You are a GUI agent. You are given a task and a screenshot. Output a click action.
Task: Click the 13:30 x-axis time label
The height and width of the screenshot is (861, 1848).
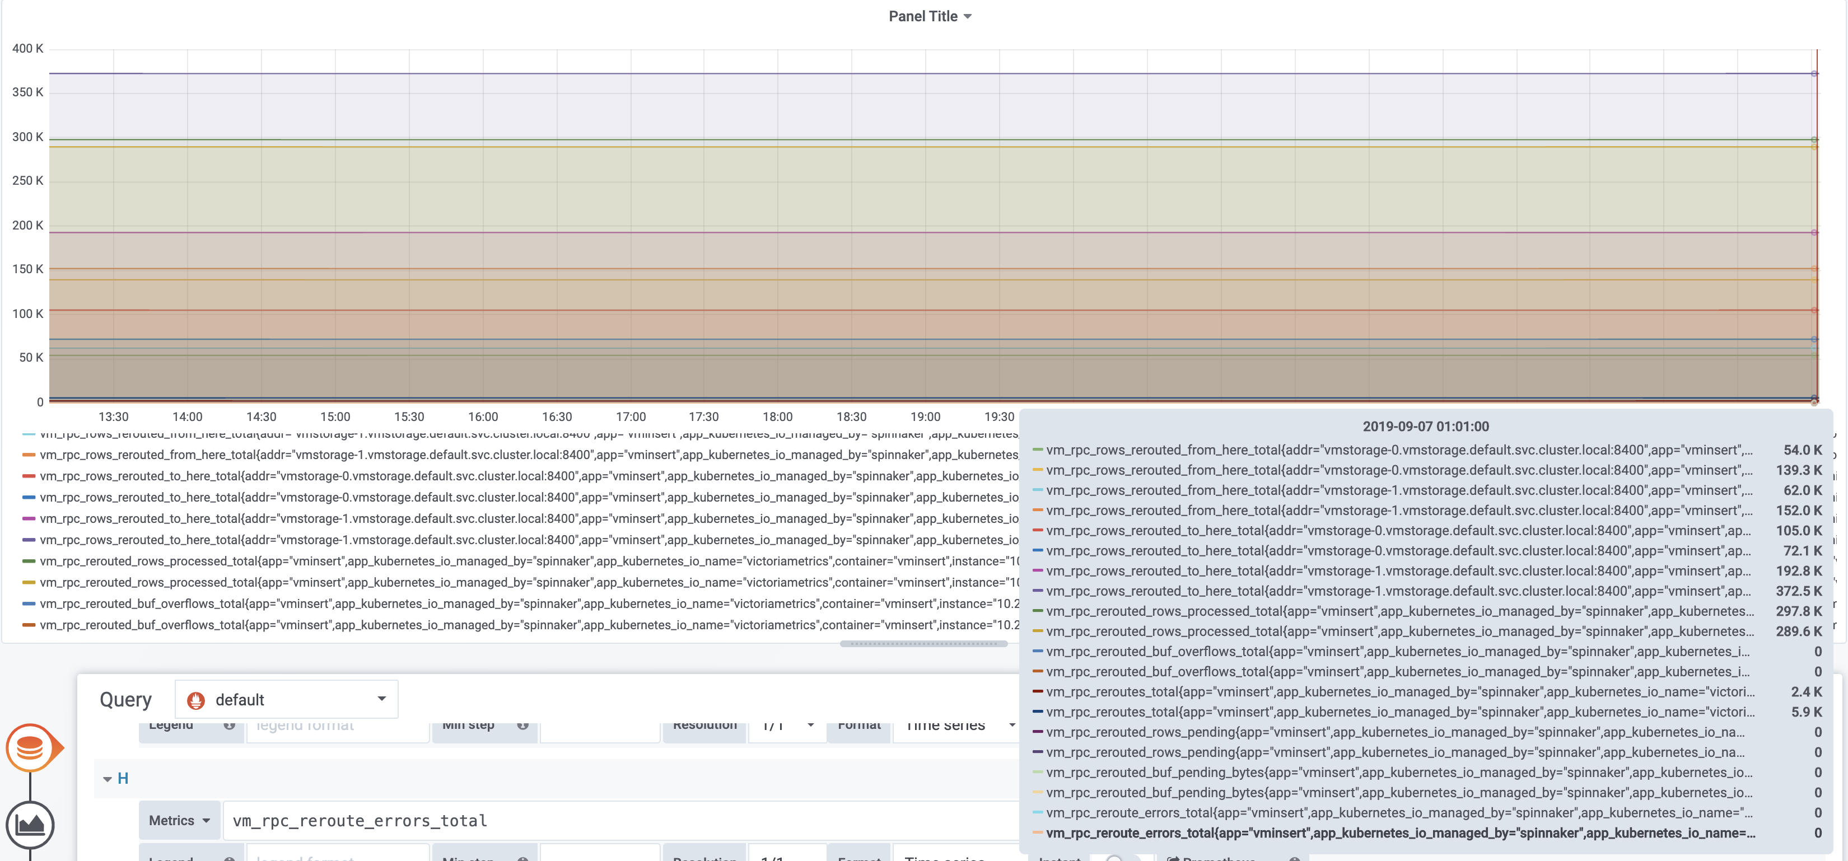point(113,417)
